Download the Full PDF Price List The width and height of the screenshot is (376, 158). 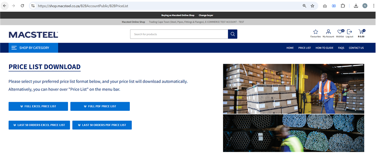100,106
